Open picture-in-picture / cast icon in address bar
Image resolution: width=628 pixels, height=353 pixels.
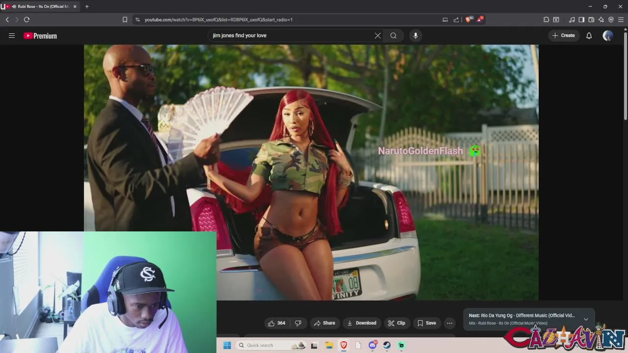[x=445, y=20]
